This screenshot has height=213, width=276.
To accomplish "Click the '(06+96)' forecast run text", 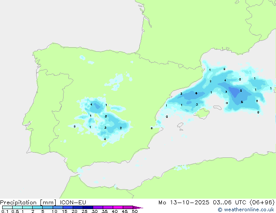I will click(x=262, y=203).
